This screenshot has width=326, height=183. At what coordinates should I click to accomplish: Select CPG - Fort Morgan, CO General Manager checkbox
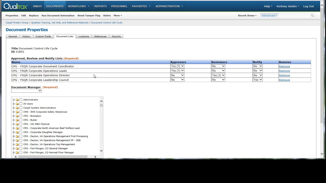point(21,148)
